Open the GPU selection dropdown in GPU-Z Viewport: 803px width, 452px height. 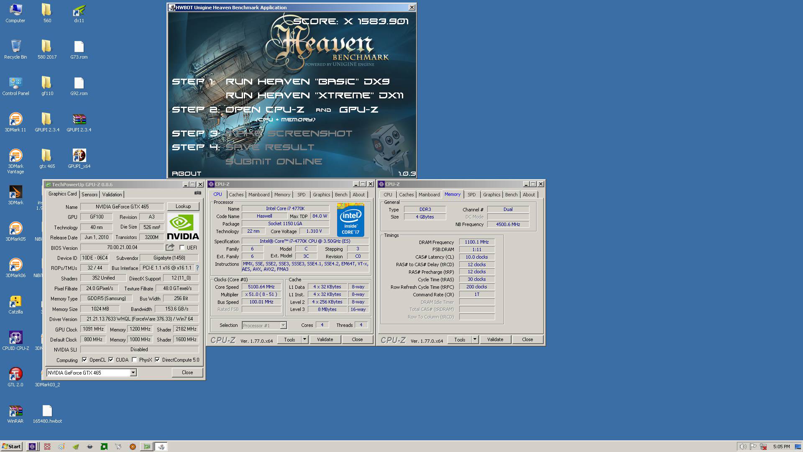point(133,372)
